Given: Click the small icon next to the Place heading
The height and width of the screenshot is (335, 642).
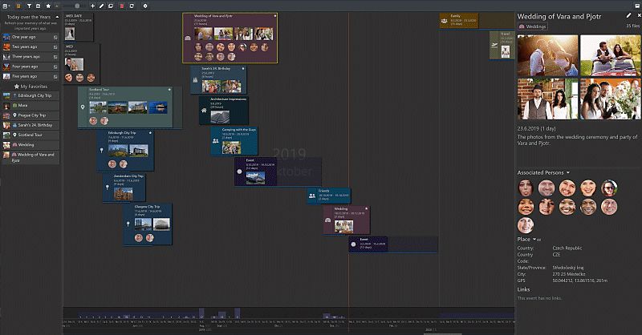Looking at the screenshot, I should click(x=539, y=240).
